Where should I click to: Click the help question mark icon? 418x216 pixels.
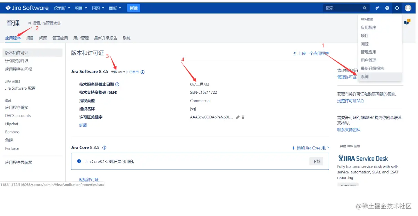(387, 8)
